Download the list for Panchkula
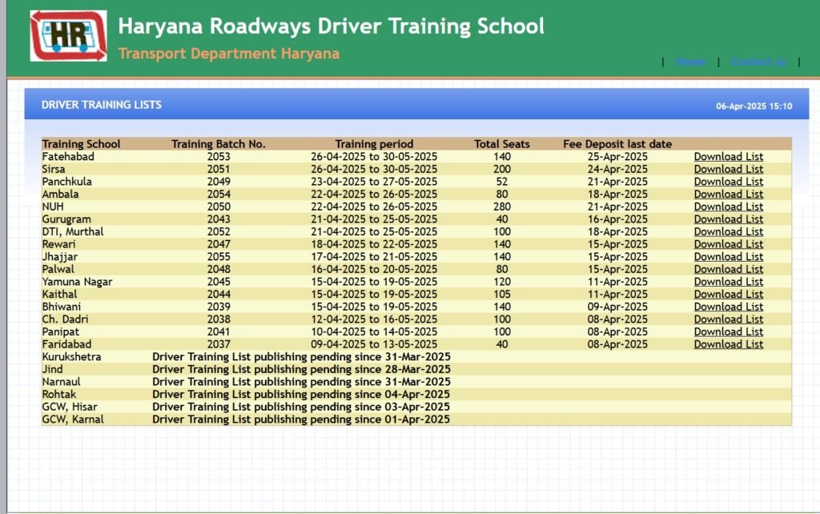Image resolution: width=820 pixels, height=514 pixels. (x=729, y=182)
